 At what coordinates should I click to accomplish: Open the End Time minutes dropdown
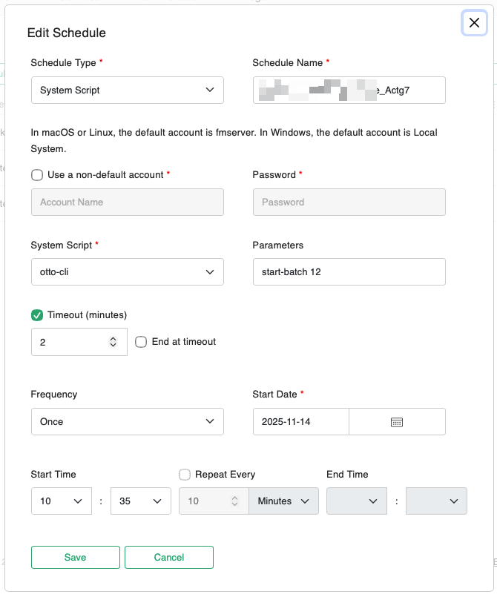point(436,501)
